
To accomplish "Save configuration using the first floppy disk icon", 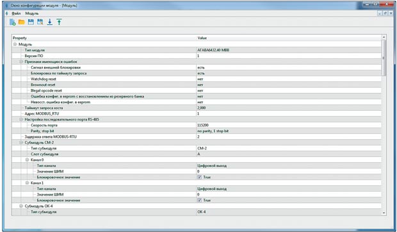I will [x=31, y=22].
